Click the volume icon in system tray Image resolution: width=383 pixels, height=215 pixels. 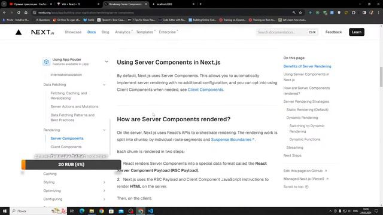[x=349, y=211]
